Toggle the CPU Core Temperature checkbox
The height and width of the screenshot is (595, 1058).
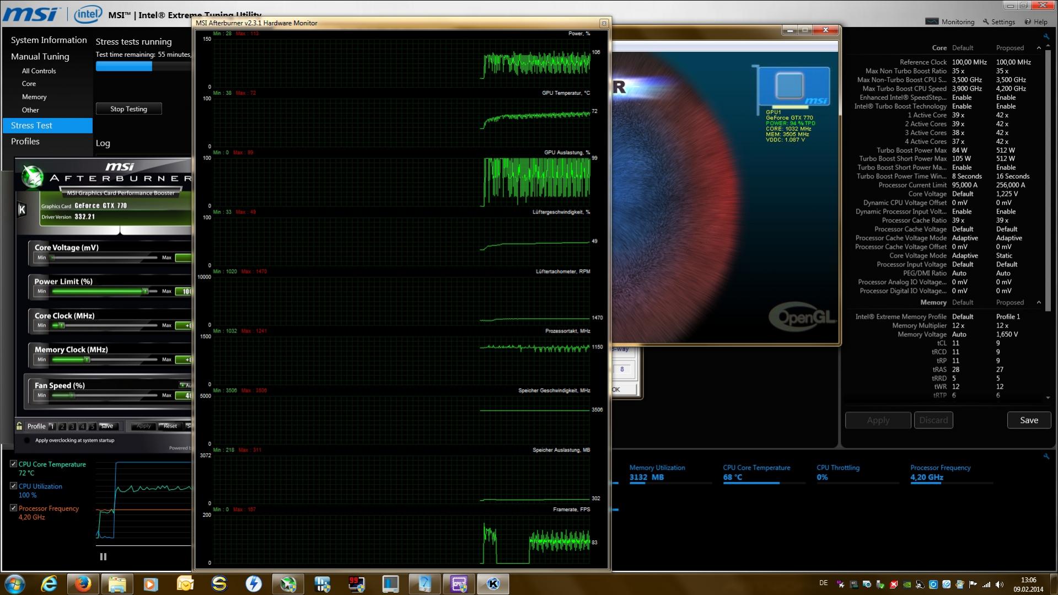coord(13,464)
